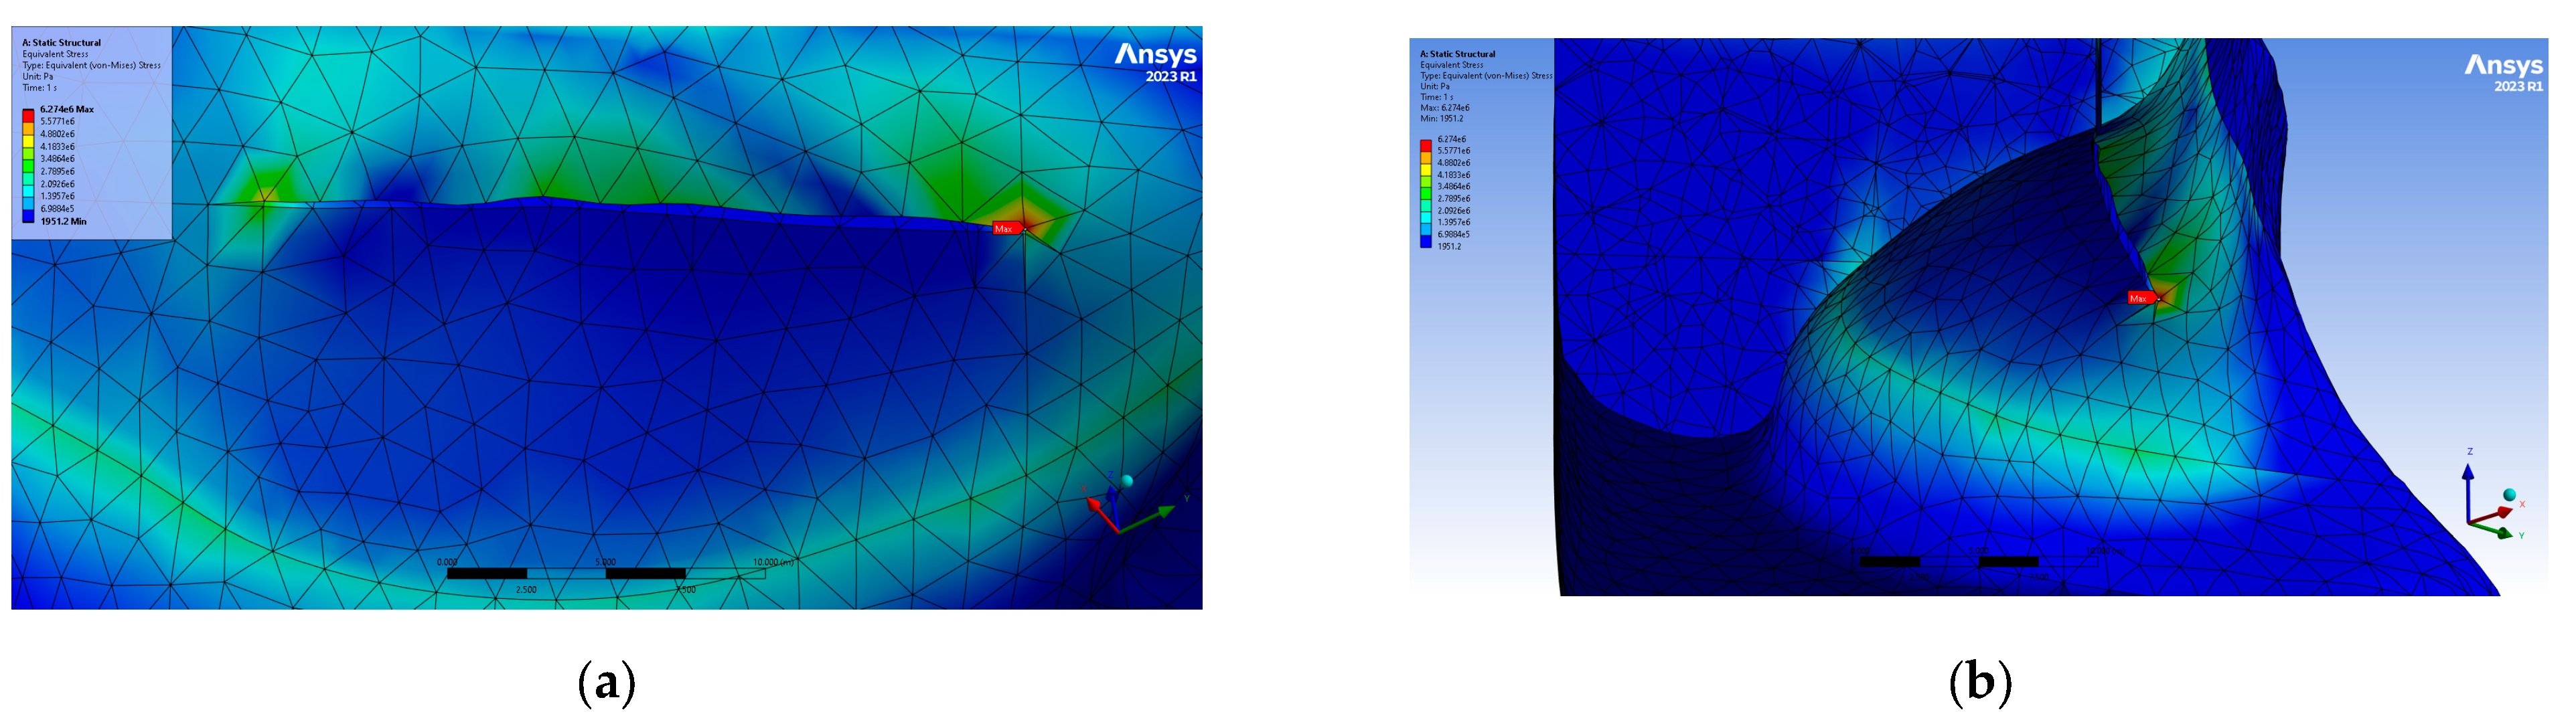The image size is (2576, 718).
Task: Click the '6.274e6 Max' legend value in panel (a)
Action: 67,109
